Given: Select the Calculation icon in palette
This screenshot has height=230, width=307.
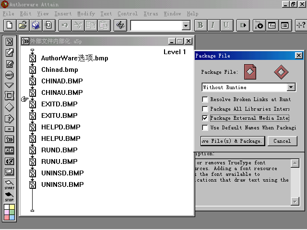Looking at the screenshot, I should coord(9,129).
